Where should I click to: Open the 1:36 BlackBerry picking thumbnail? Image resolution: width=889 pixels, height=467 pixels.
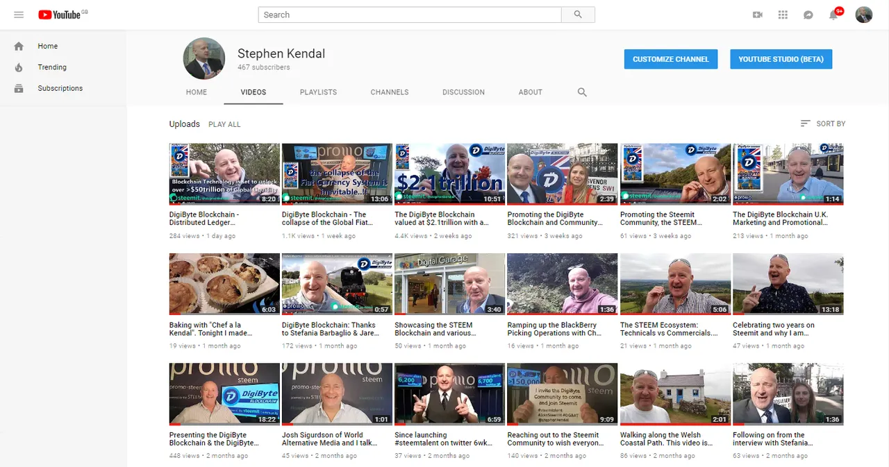pyautogui.click(x=563, y=285)
